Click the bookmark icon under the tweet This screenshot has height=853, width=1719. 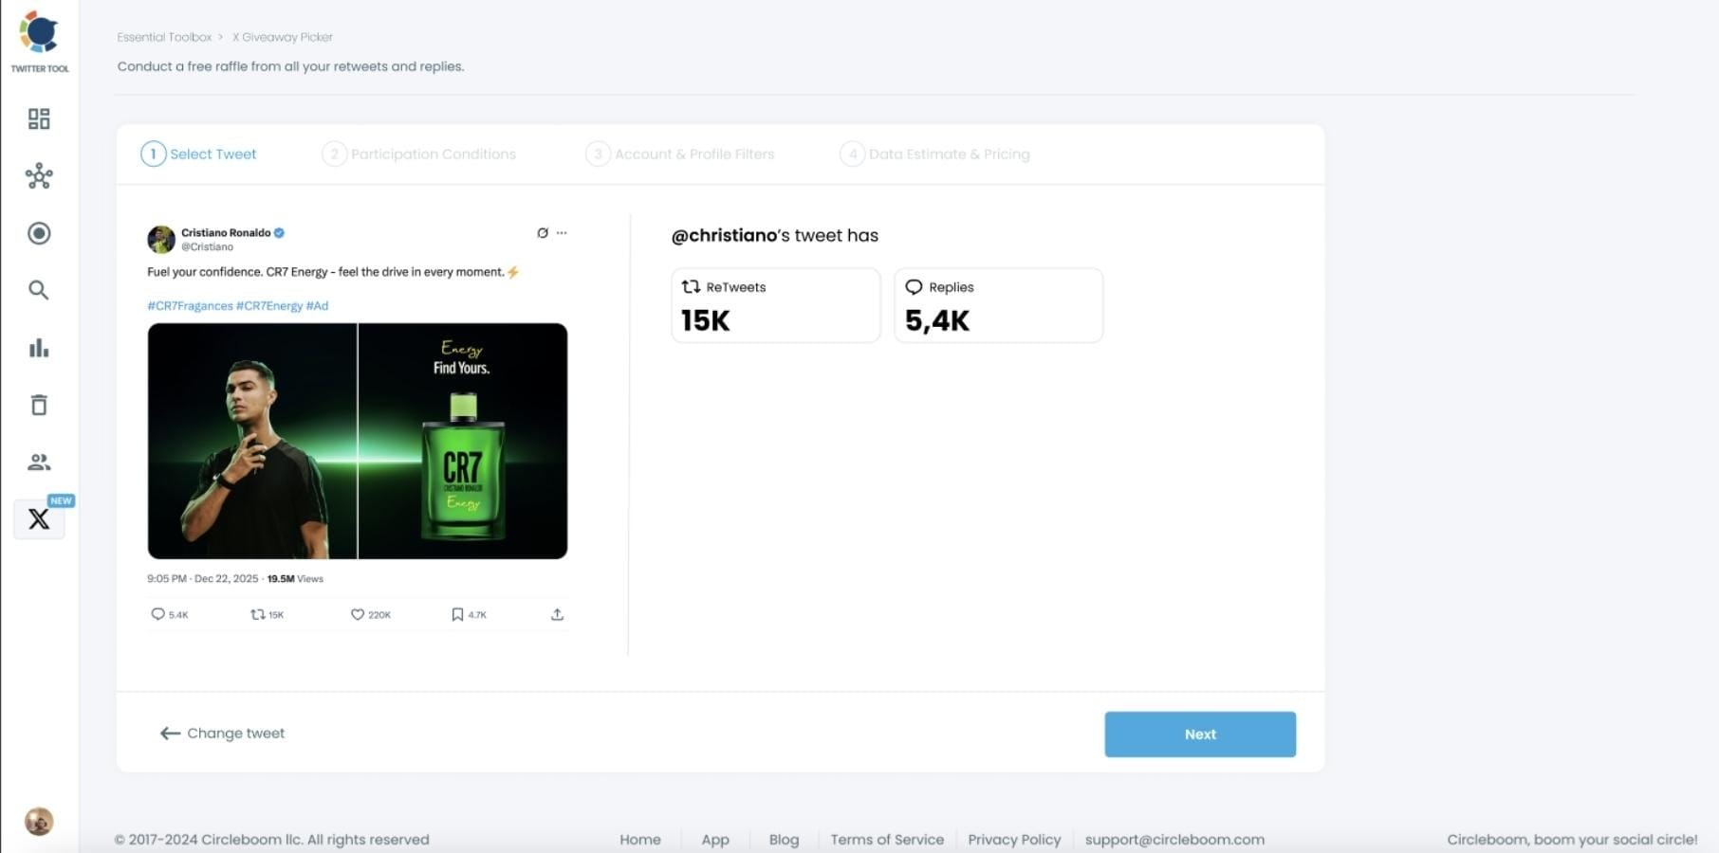[x=457, y=614]
